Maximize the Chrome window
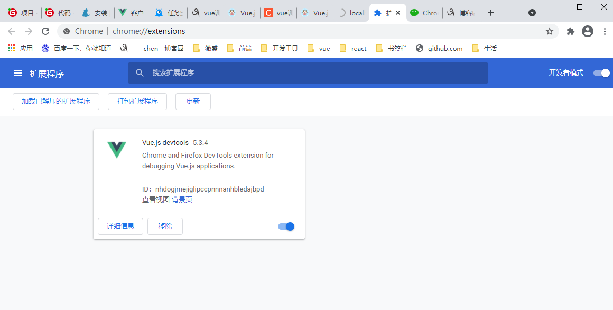 pyautogui.click(x=580, y=7)
